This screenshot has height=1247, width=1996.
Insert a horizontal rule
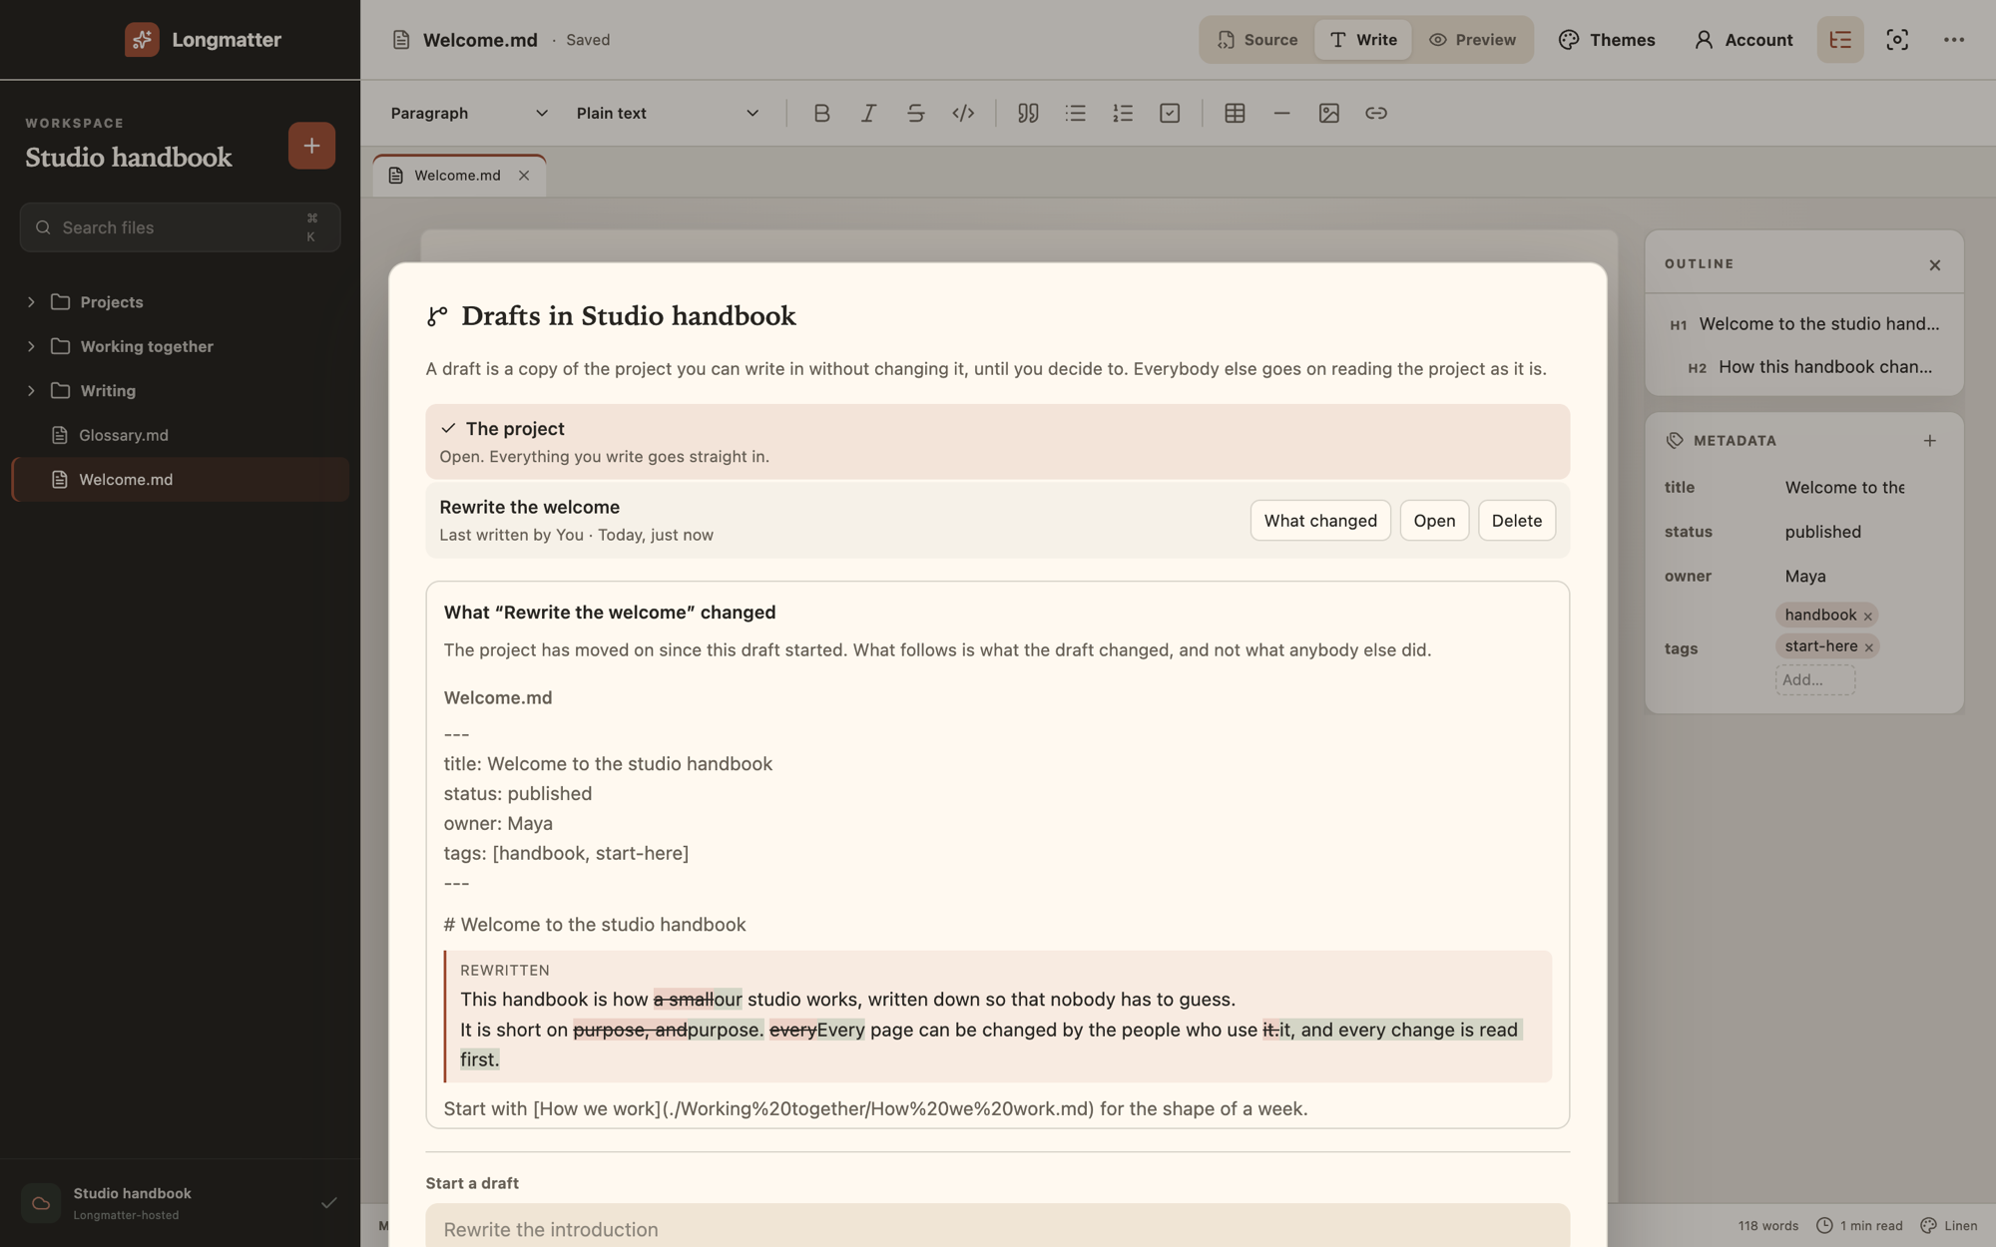(x=1281, y=113)
